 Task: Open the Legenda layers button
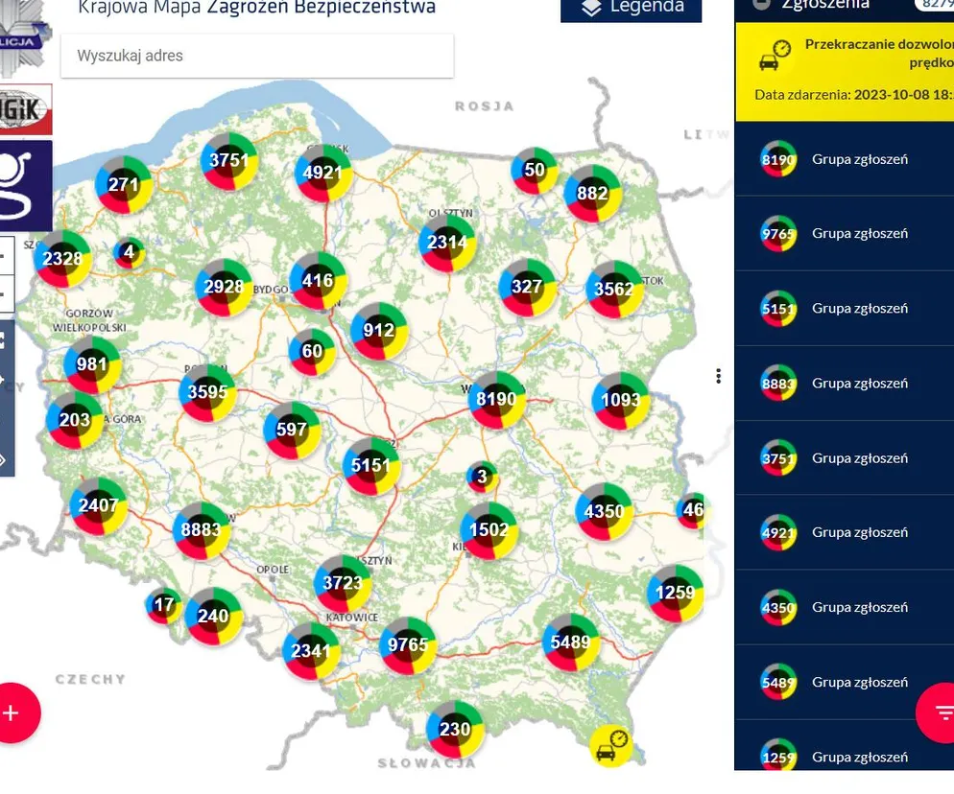(x=631, y=9)
